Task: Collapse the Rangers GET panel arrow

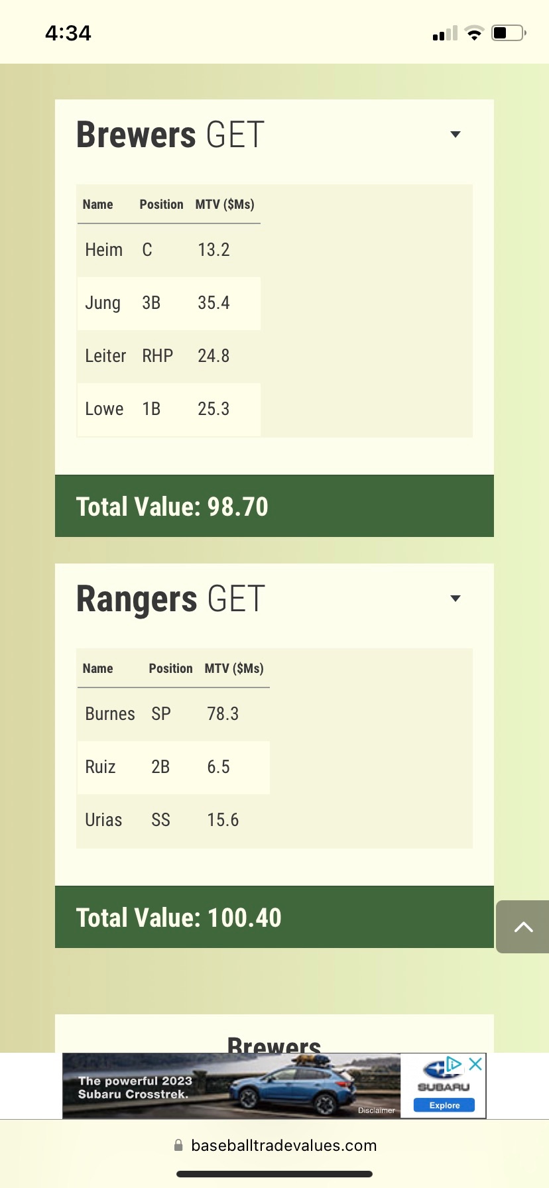Action: click(456, 599)
